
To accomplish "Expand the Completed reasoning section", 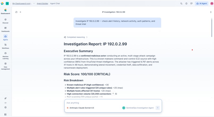I will (x=76, y=37).
